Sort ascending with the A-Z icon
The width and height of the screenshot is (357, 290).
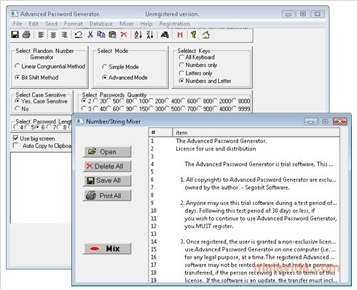138,35
